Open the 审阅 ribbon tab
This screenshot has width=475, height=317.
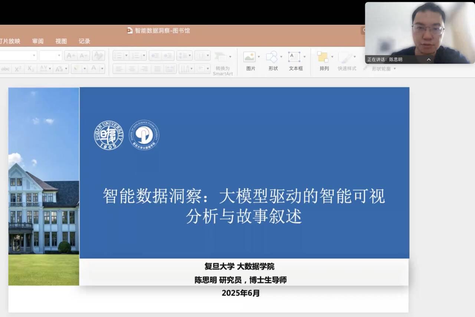point(38,41)
